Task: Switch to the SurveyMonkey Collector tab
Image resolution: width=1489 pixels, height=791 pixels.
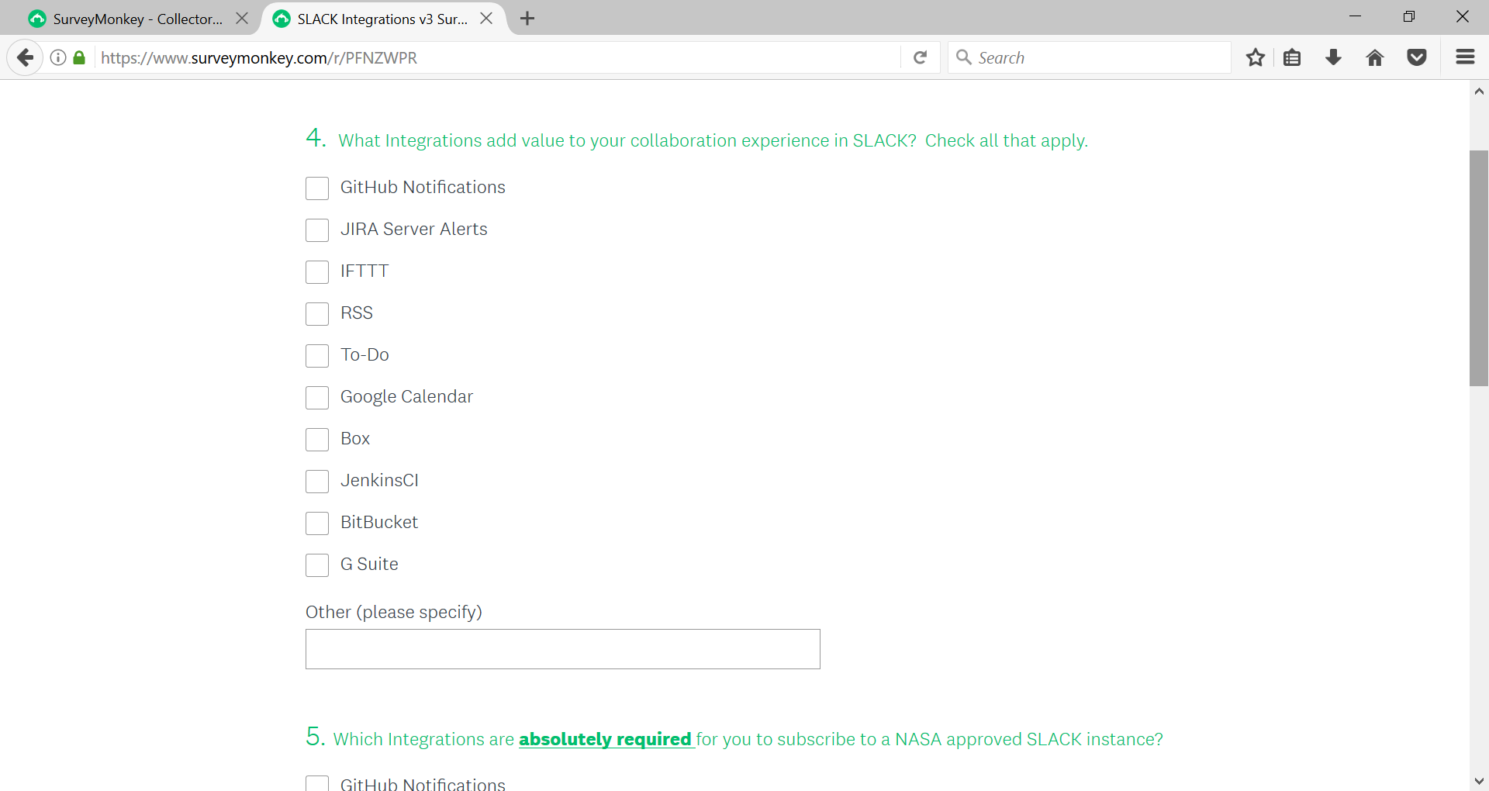Action: [x=137, y=19]
